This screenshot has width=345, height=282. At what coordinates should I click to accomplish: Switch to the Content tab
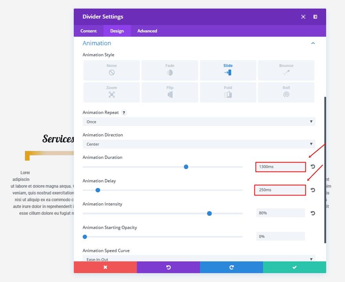click(89, 31)
